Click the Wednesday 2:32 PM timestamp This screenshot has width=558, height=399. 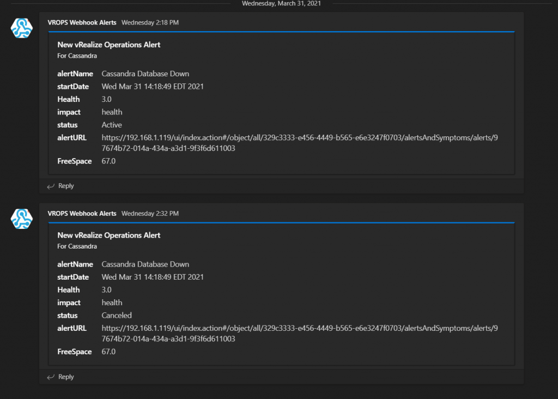click(150, 213)
